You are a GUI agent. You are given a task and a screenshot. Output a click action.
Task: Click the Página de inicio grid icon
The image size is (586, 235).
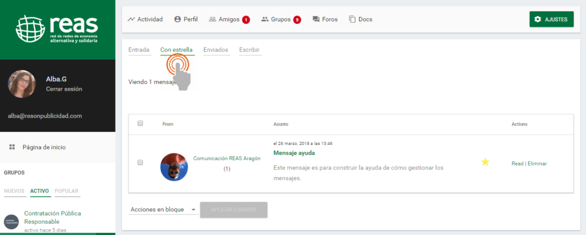point(12,147)
